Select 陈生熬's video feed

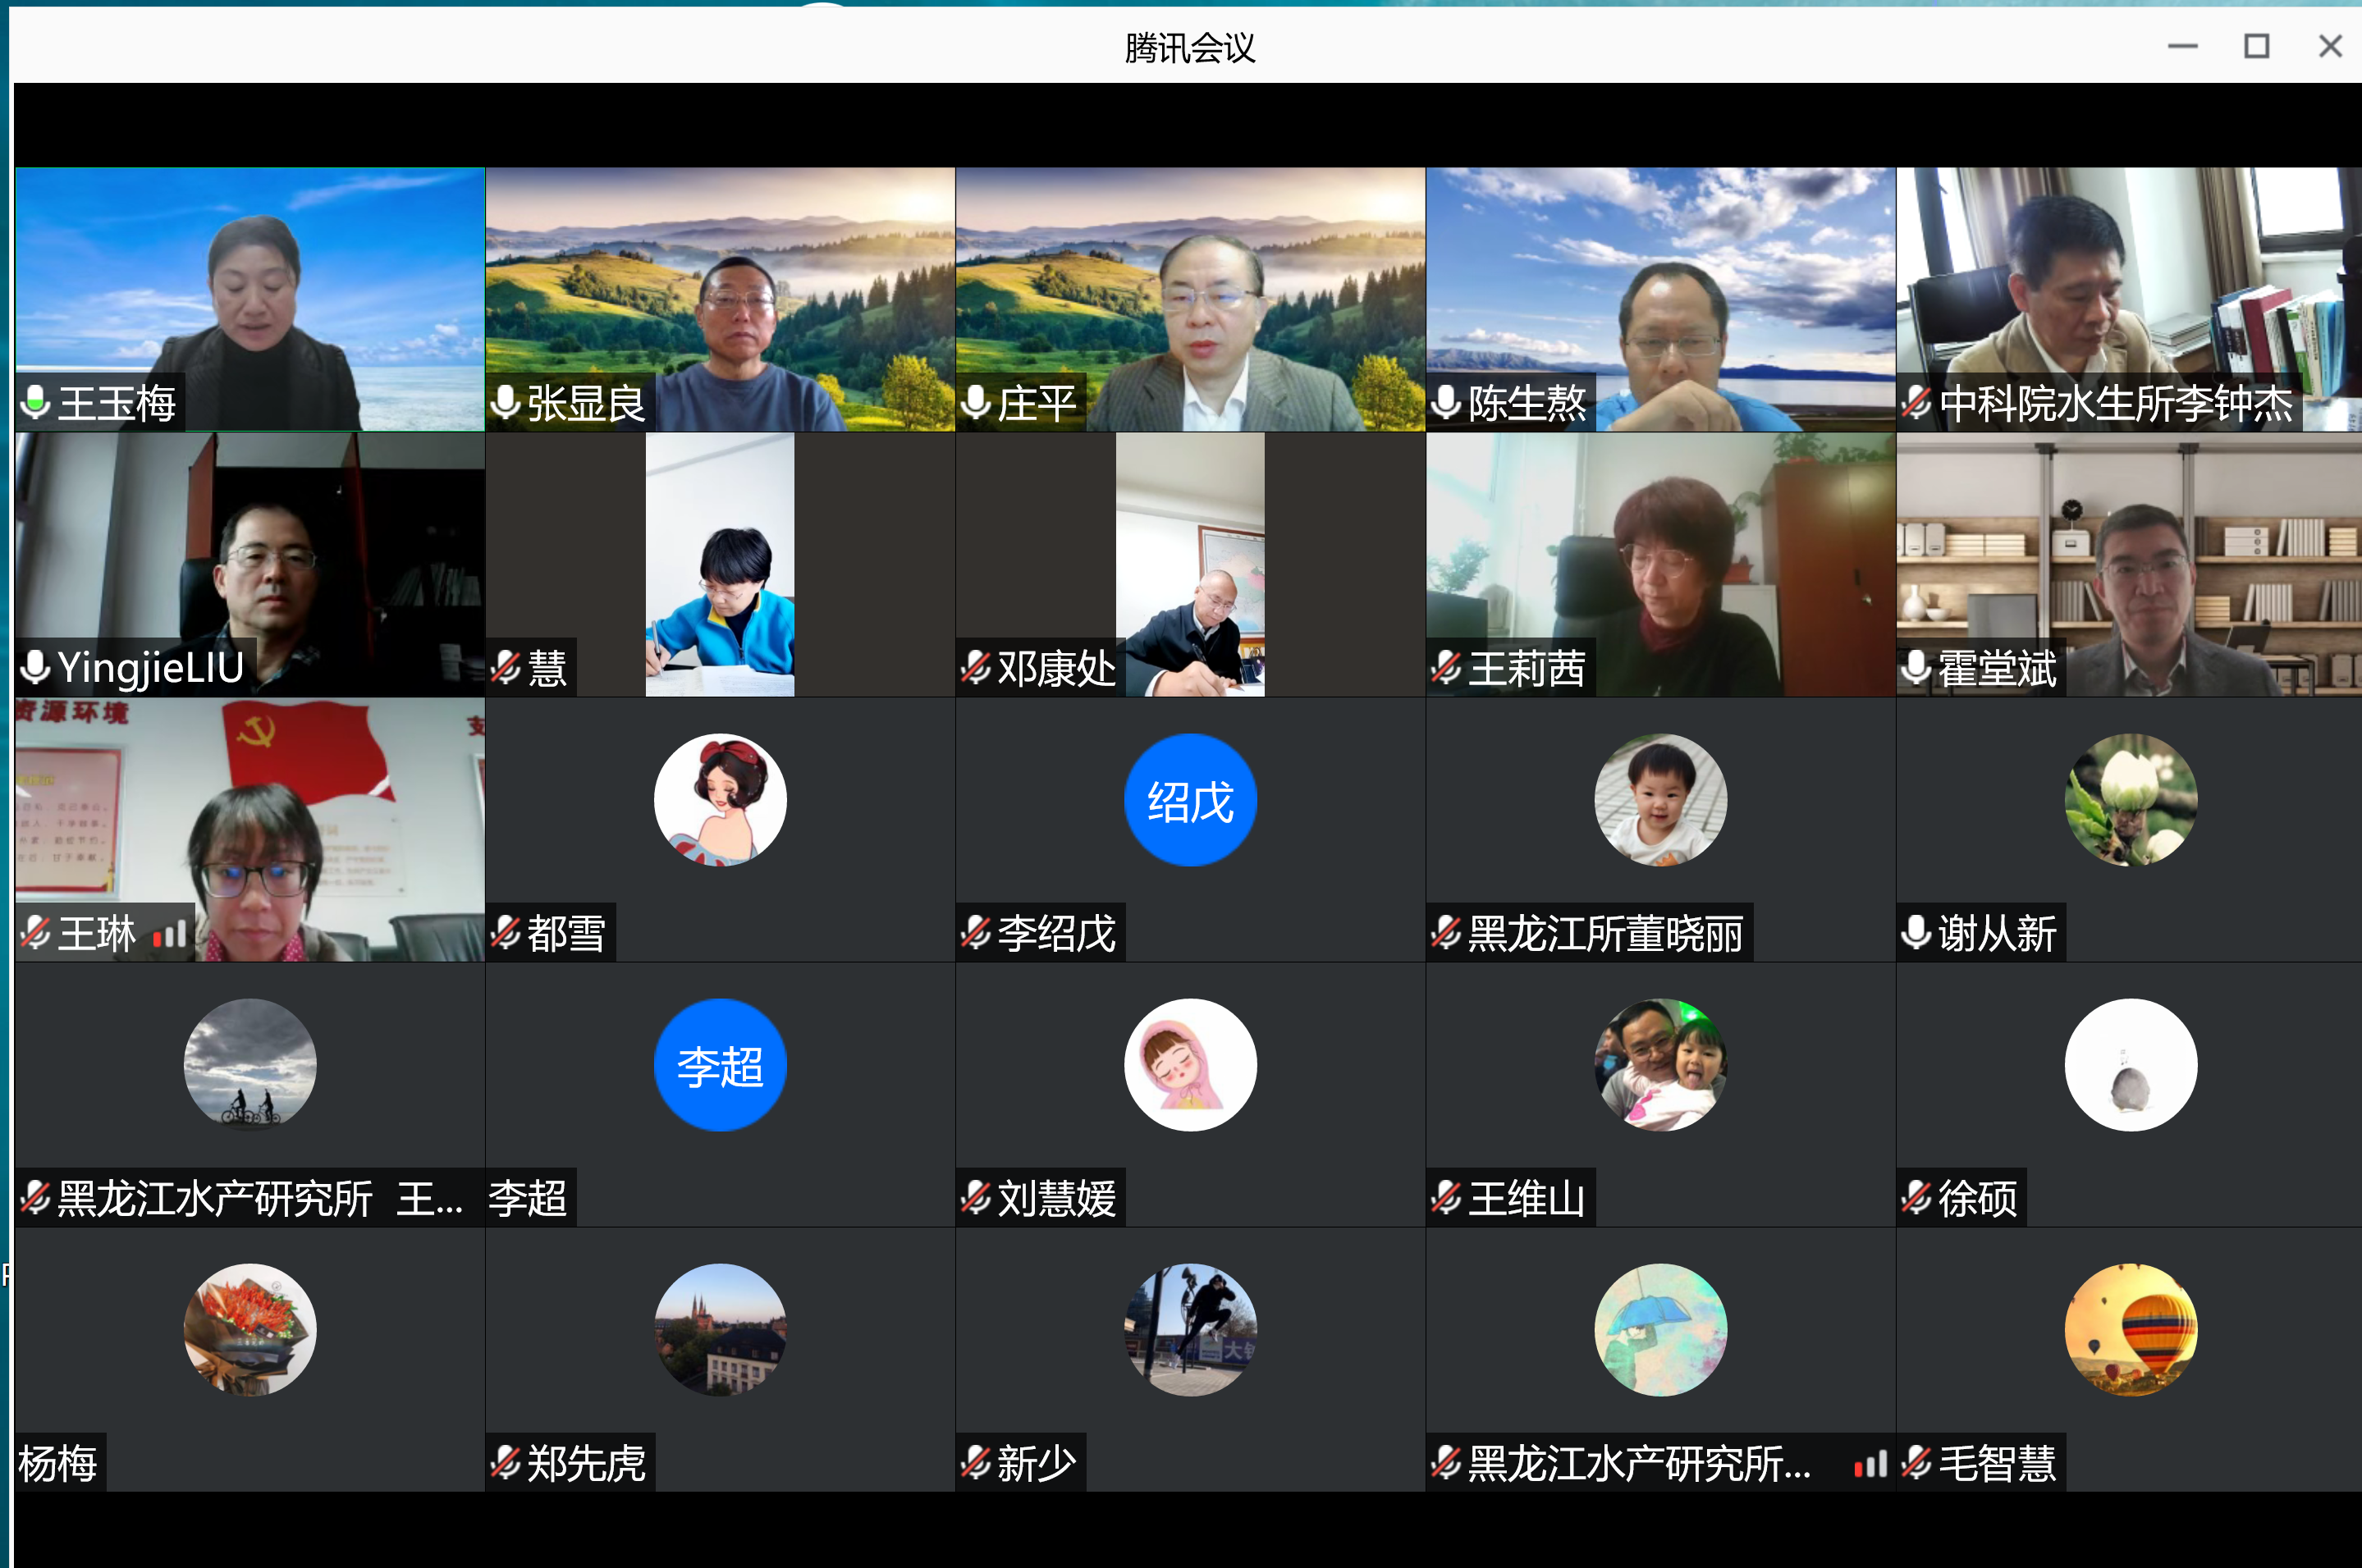pyautogui.click(x=1660, y=290)
